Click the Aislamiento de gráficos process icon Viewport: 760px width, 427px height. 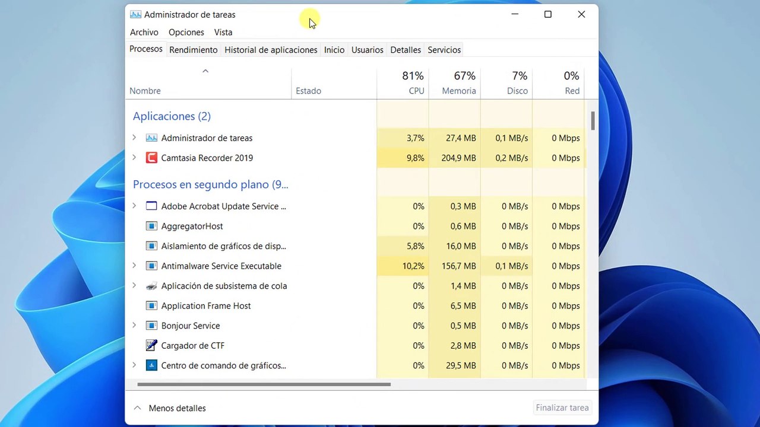[x=151, y=246]
